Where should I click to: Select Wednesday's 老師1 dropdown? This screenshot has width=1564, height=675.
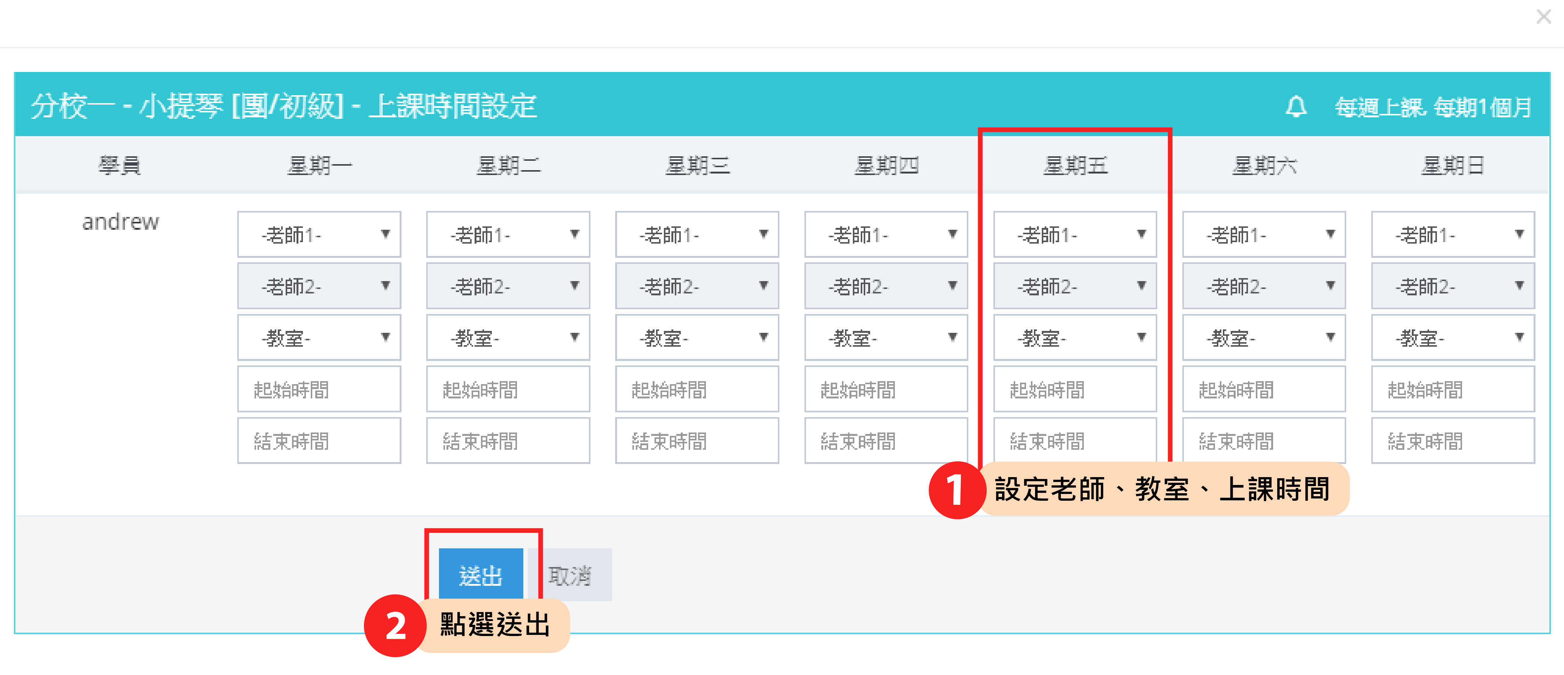(697, 234)
